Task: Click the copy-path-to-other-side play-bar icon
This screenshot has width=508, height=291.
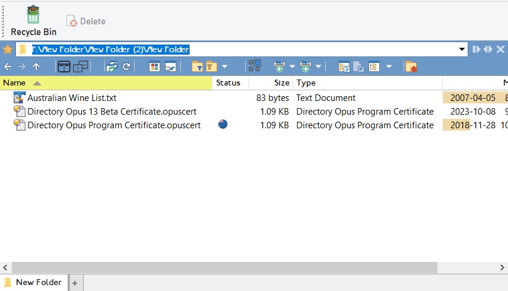Action: 476,49
